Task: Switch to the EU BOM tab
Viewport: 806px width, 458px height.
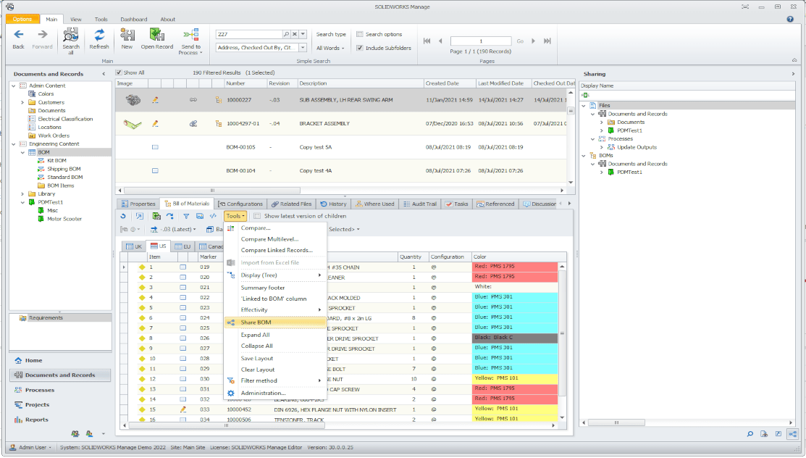Action: pyautogui.click(x=182, y=246)
